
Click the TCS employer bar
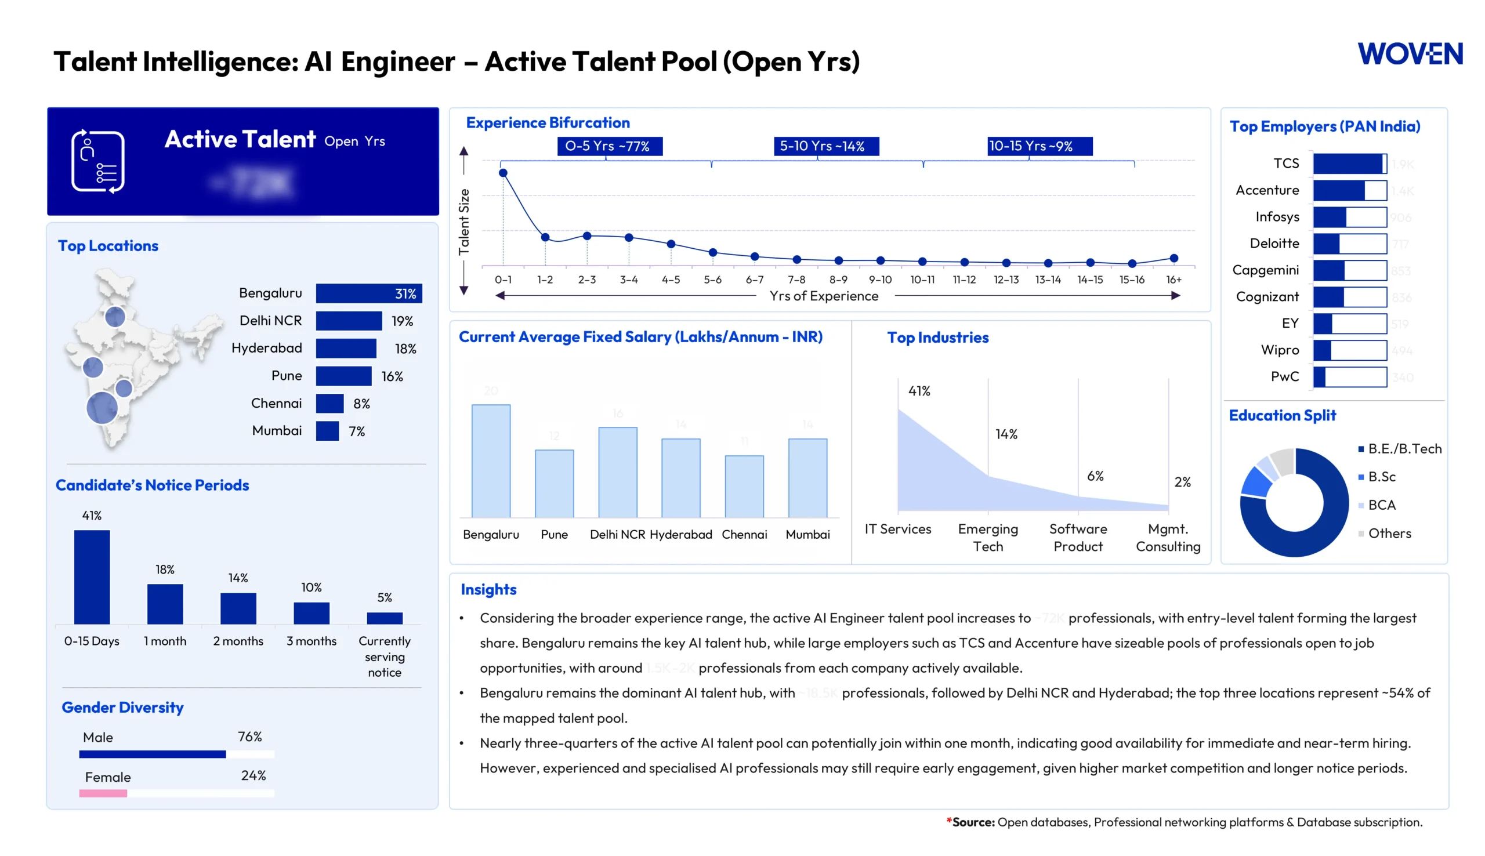tap(1349, 164)
